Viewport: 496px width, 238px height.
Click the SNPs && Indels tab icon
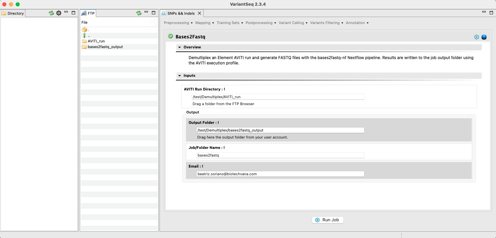tap(164, 13)
